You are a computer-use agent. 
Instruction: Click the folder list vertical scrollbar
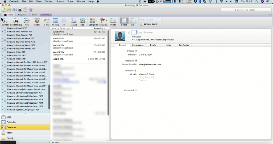pyautogui.click(x=49, y=97)
